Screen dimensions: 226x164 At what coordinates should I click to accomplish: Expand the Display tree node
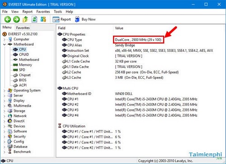[5, 101]
